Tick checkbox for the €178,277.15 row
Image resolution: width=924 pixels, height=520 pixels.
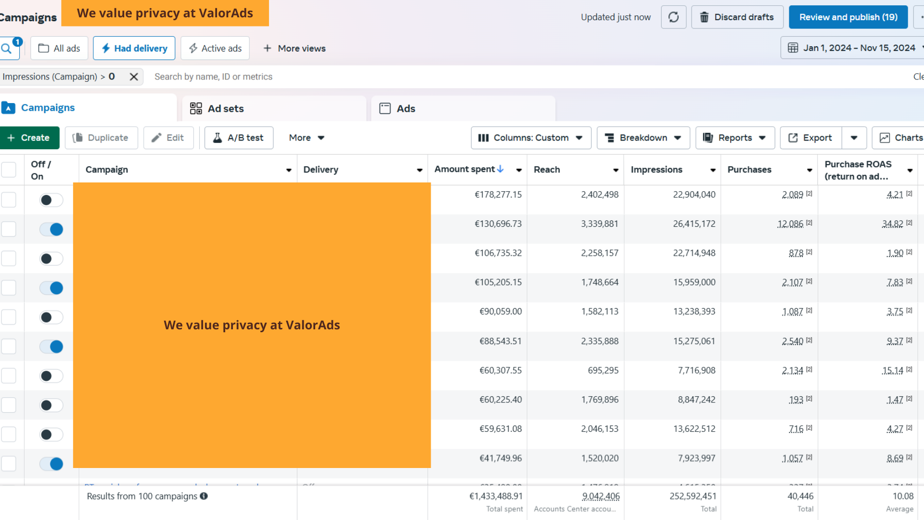[x=9, y=200]
